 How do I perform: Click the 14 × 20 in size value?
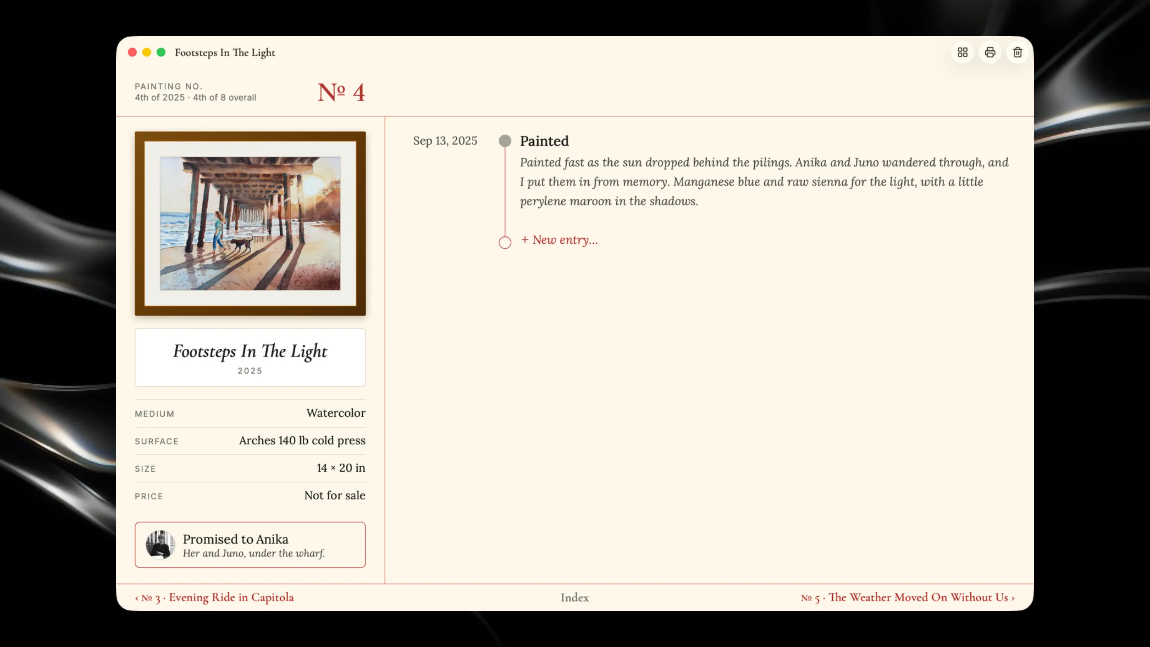(x=341, y=468)
